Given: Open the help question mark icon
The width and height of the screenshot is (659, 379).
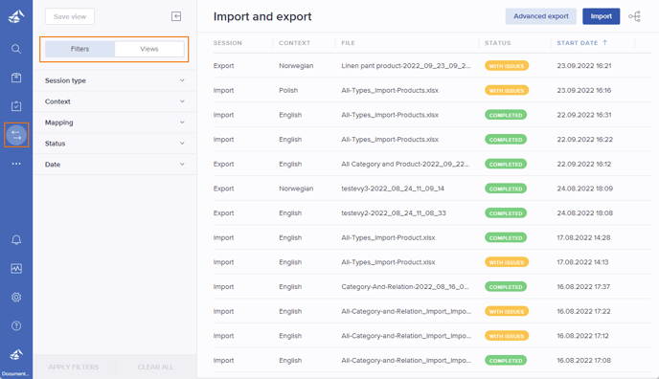Looking at the screenshot, I should (16, 325).
